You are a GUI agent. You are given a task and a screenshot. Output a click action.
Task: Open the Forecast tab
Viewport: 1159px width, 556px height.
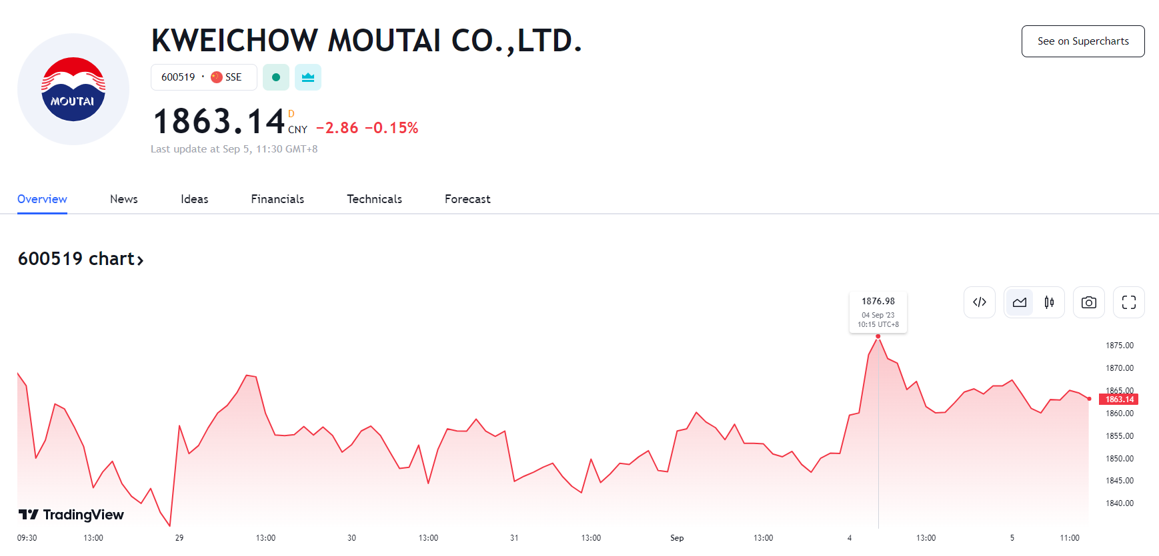[x=467, y=199]
